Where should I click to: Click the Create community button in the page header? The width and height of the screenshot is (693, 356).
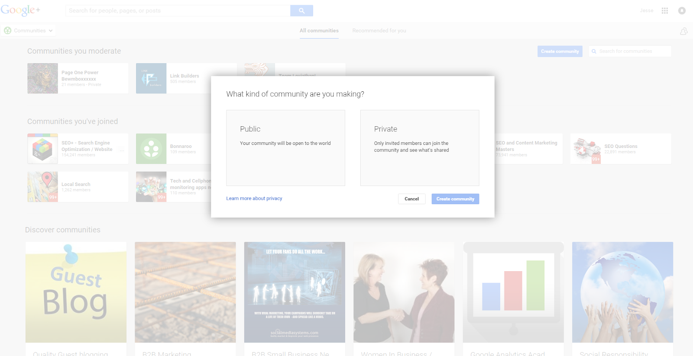[x=560, y=51]
